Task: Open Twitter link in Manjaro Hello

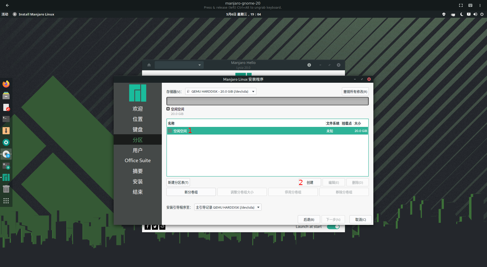Action: (x=155, y=227)
